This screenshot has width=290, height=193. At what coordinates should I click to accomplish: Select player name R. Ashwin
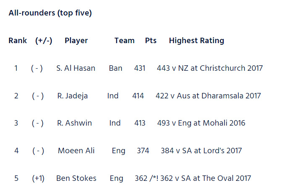click(x=75, y=123)
